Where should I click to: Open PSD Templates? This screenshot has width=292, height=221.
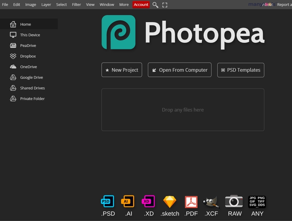(x=240, y=70)
